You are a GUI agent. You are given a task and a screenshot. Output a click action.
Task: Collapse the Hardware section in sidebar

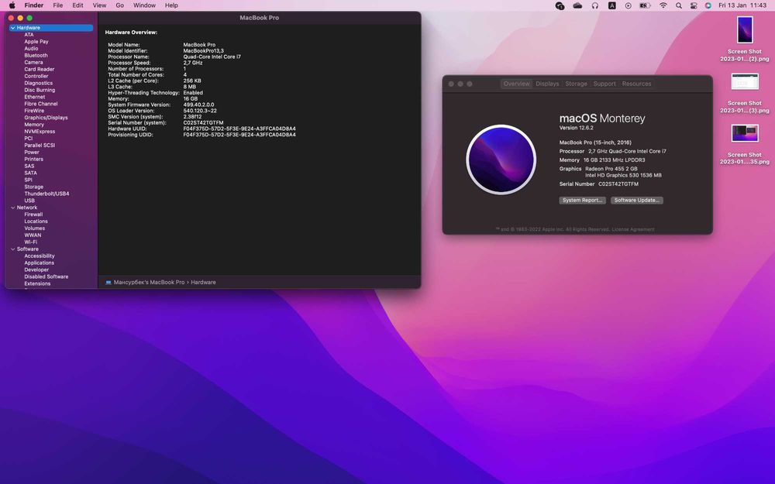pos(13,28)
